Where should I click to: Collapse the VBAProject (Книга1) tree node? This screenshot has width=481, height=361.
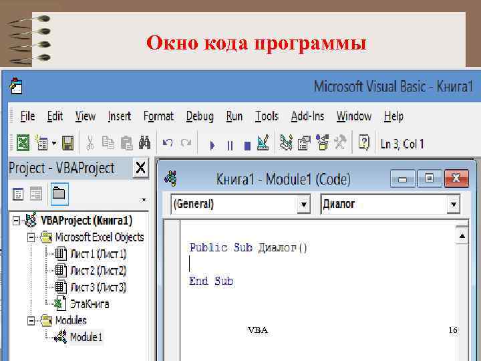click(x=16, y=221)
